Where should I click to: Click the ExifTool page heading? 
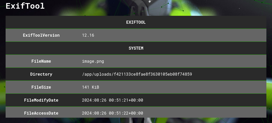click(x=25, y=6)
